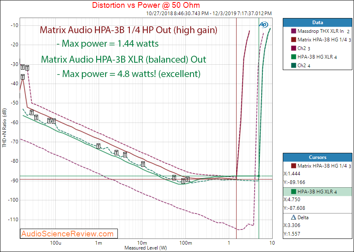Click the Delta triangle icon in Cursors
354x252 pixels.
[x=293, y=218]
